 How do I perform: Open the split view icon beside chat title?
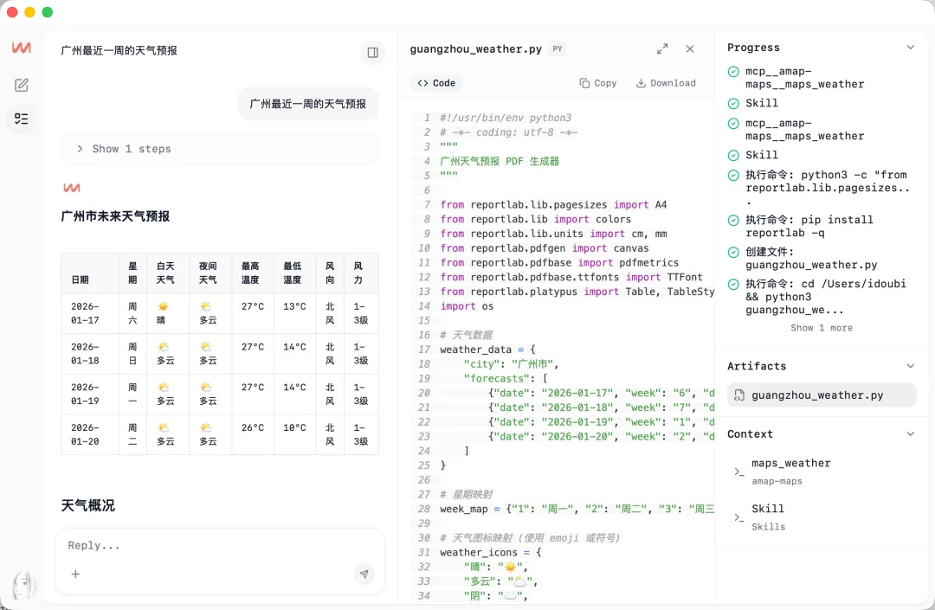point(372,52)
